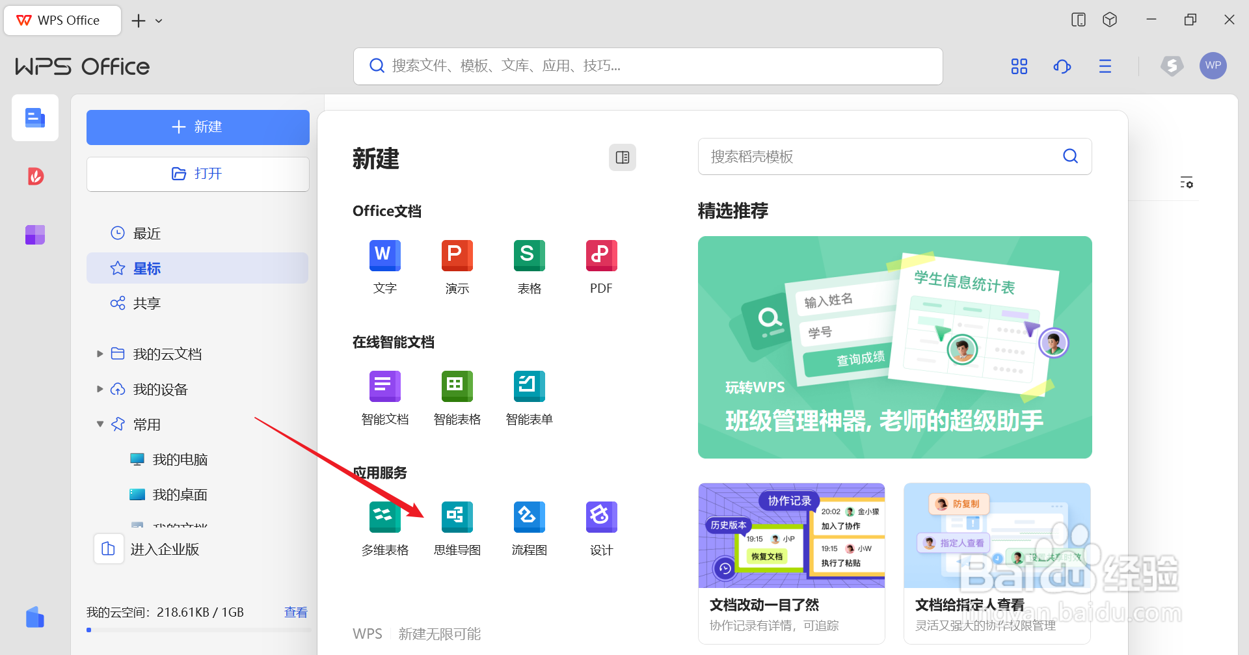Launch 思维导图 mind map
The width and height of the screenshot is (1249, 655).
(457, 528)
